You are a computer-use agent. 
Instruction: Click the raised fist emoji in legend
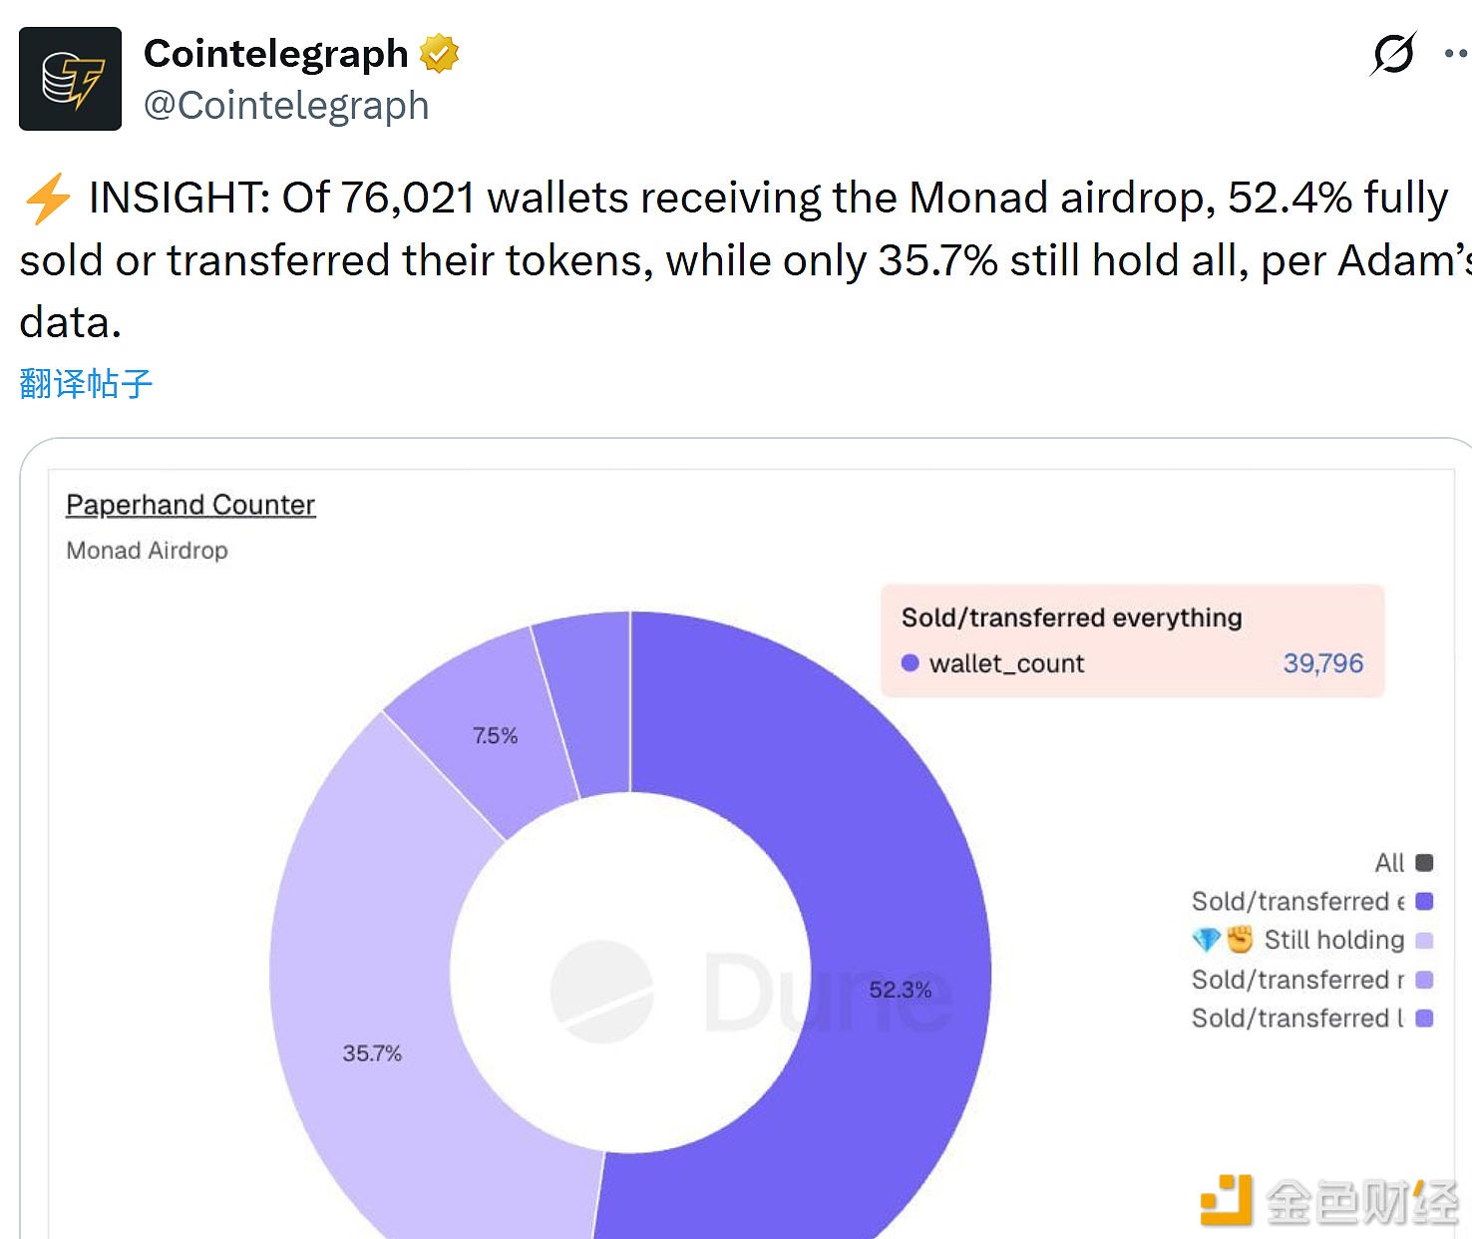pyautogui.click(x=1238, y=939)
